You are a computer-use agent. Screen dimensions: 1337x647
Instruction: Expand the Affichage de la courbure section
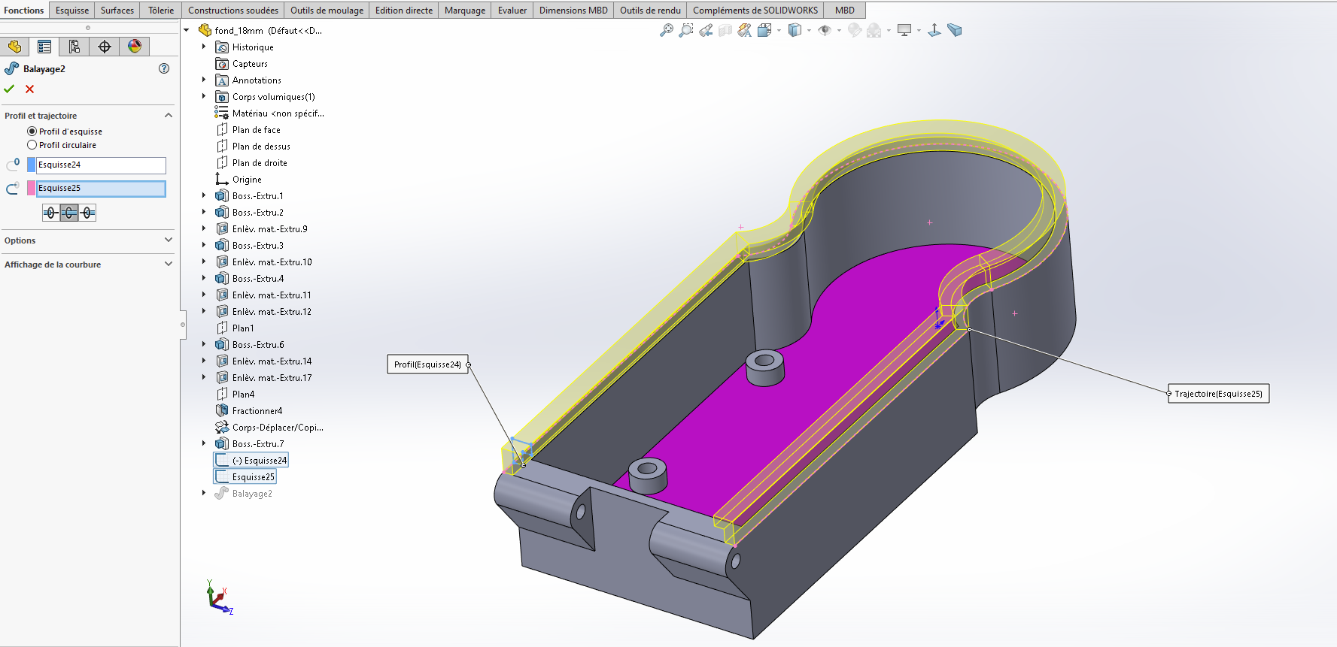coord(168,265)
